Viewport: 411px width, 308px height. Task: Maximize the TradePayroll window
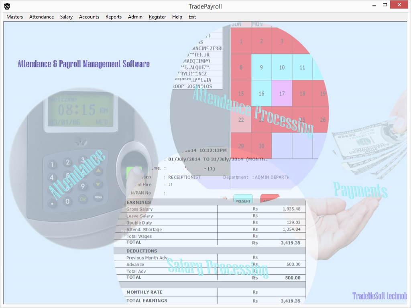(385, 5)
